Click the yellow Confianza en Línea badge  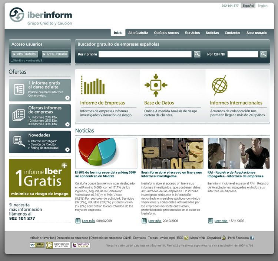(x=58, y=245)
